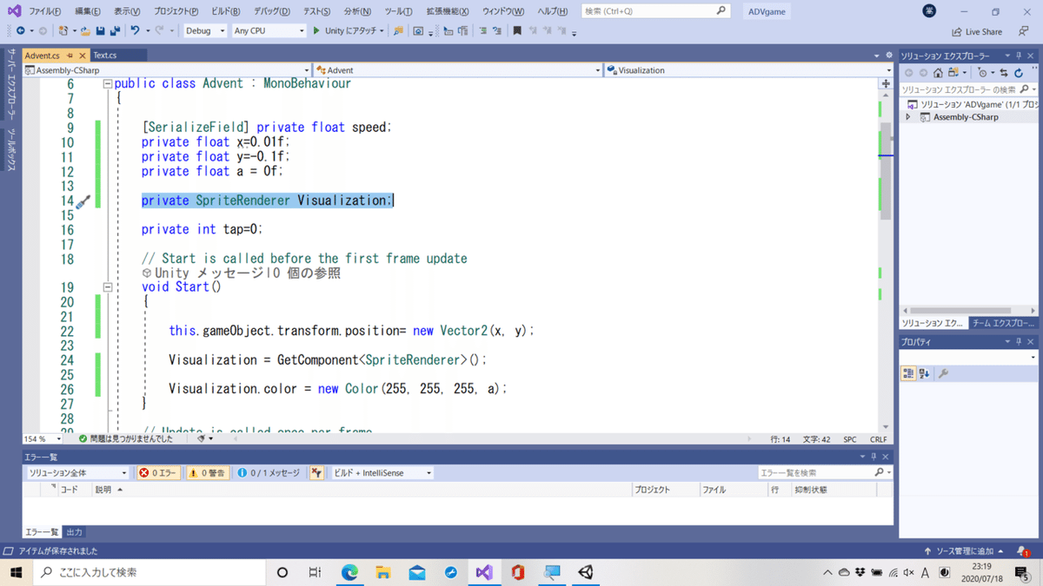1043x586 pixels.
Task: Expand the Assembly-CSharp project node
Action: pyautogui.click(x=908, y=117)
